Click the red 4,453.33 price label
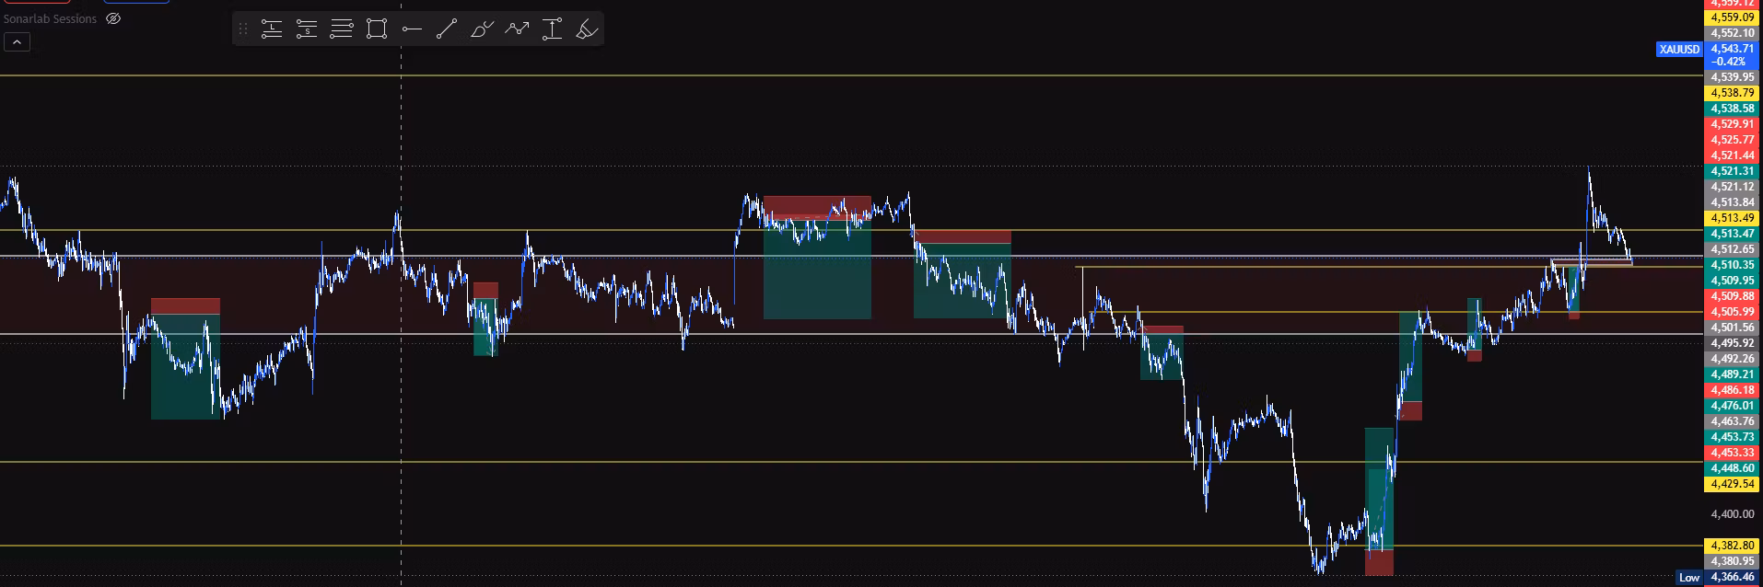The height and width of the screenshot is (587, 1763). pos(1733,453)
